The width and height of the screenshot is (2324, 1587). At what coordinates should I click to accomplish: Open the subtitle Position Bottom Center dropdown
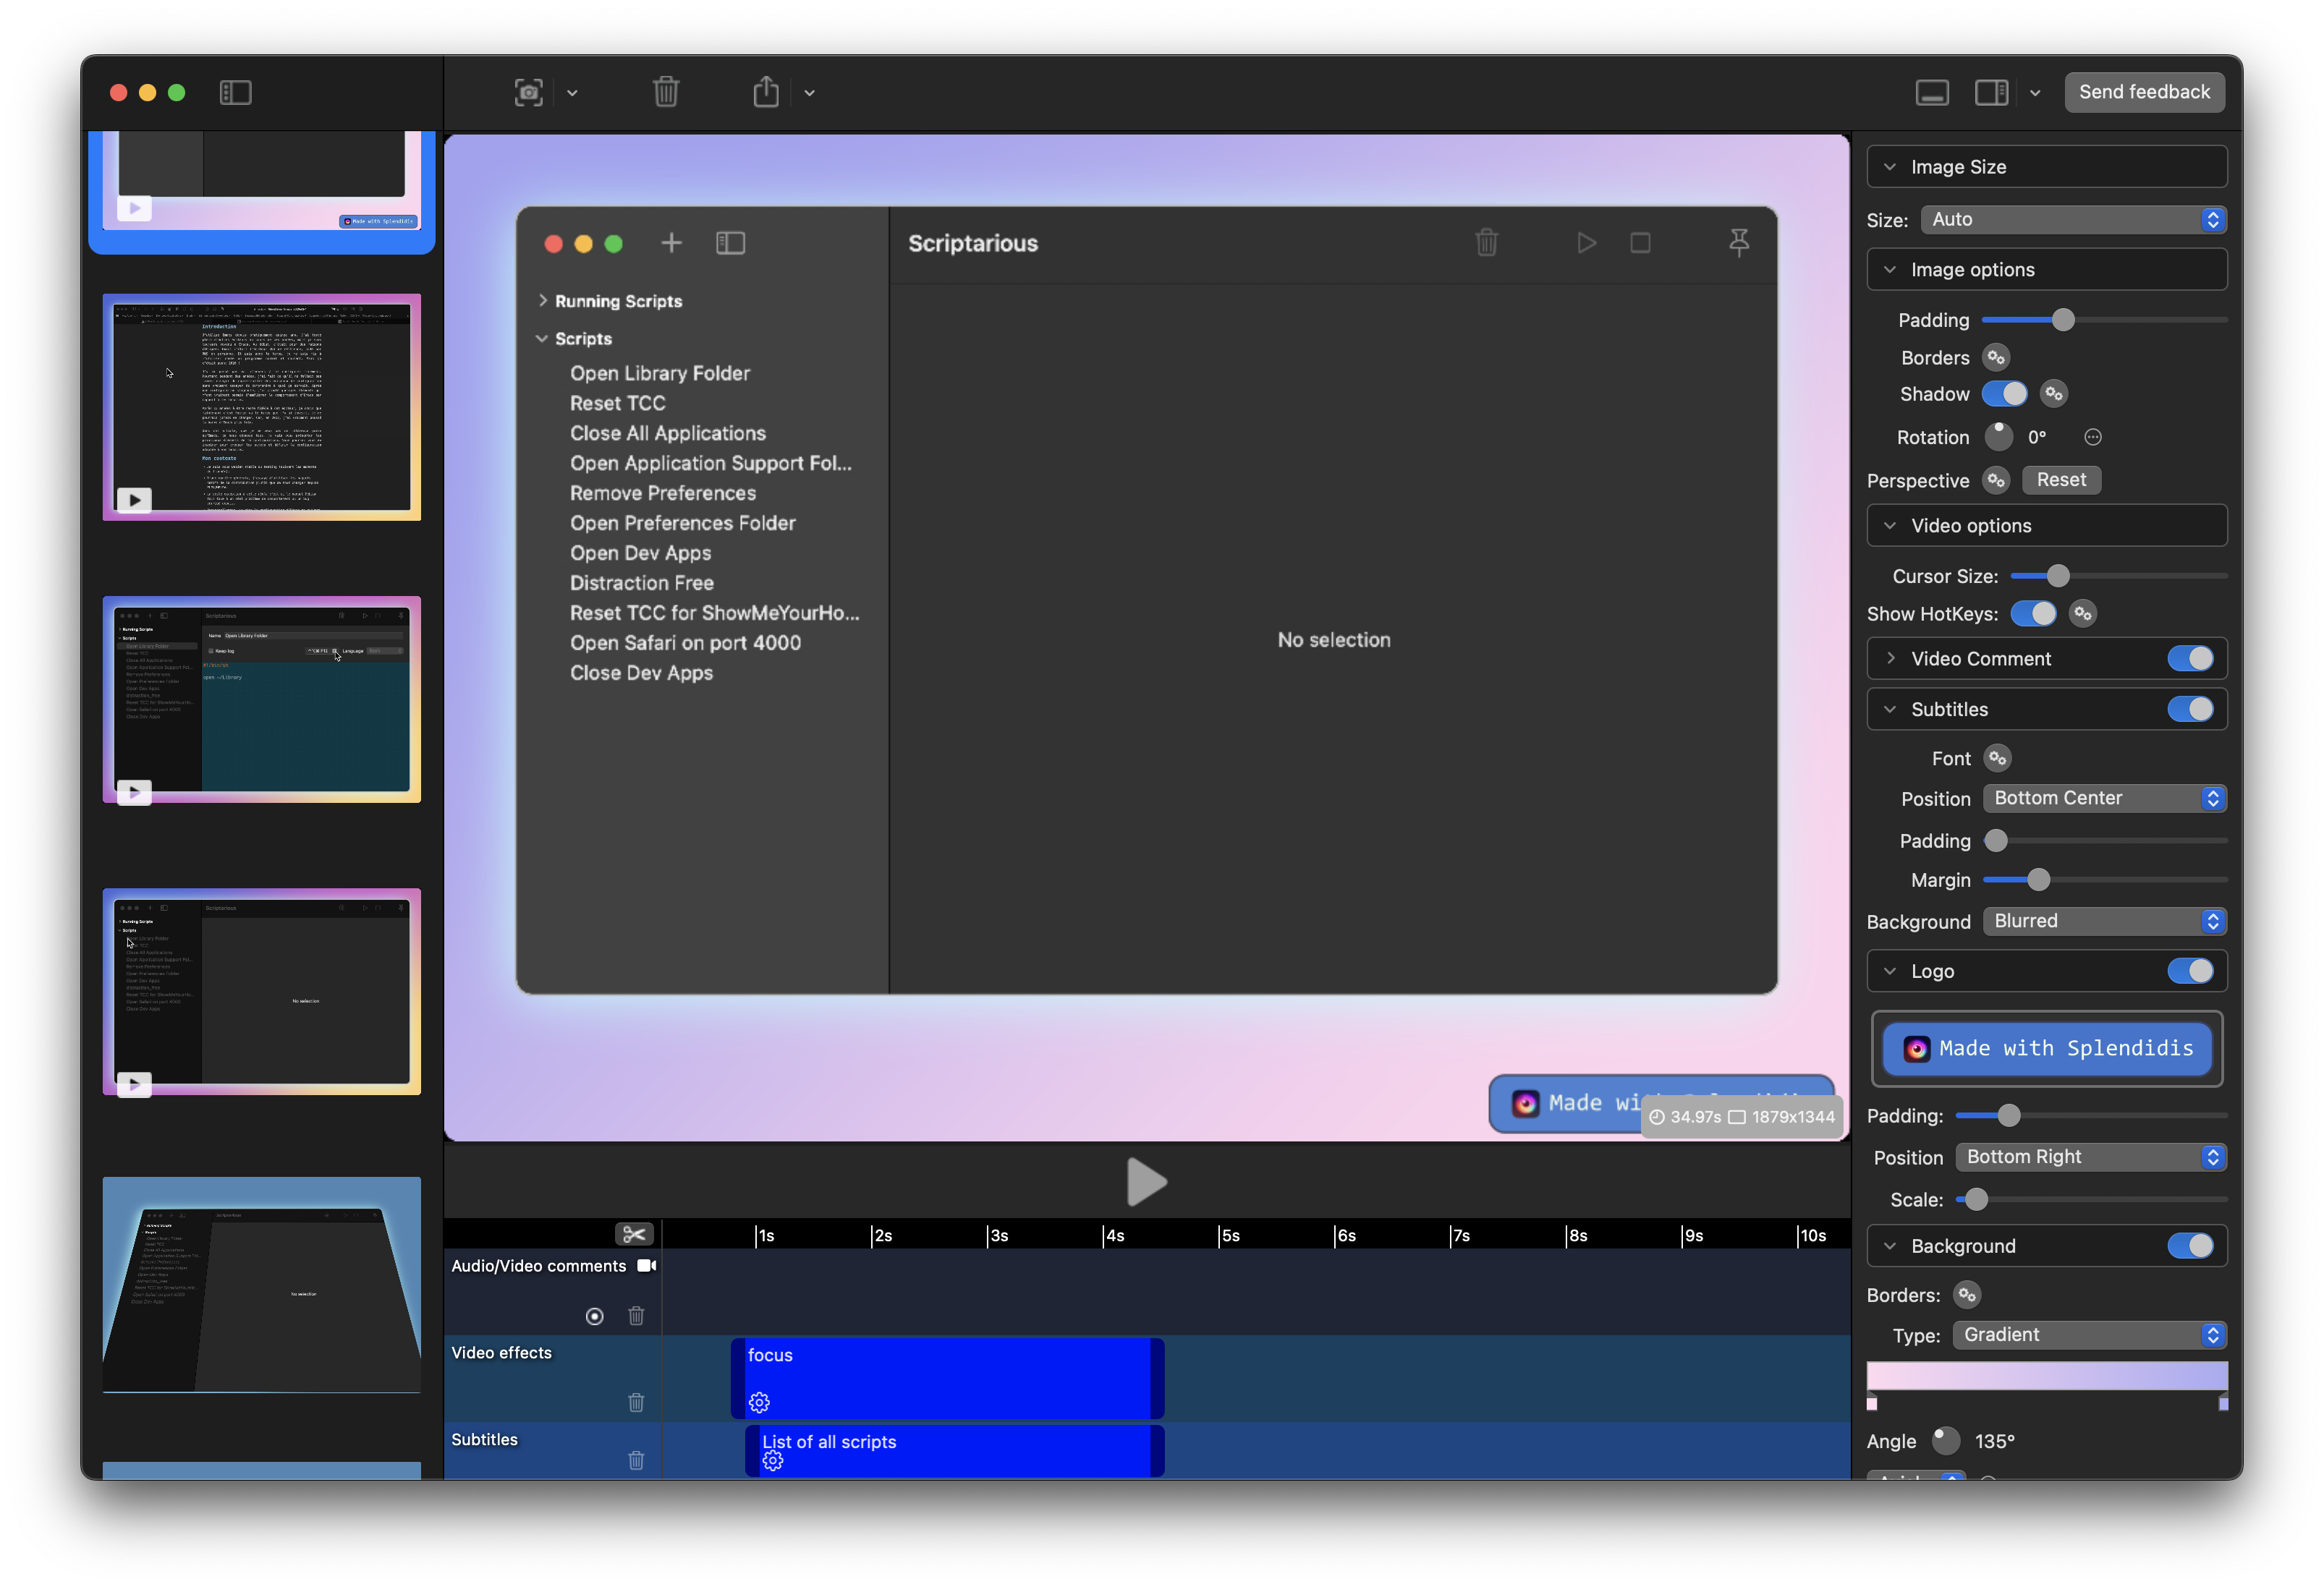2104,798
